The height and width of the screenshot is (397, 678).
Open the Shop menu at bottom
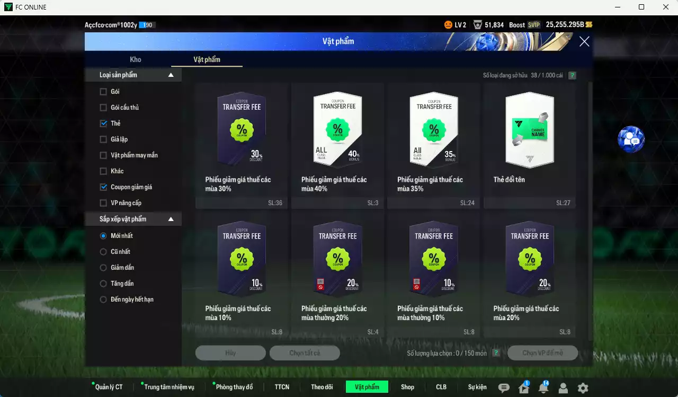(407, 387)
